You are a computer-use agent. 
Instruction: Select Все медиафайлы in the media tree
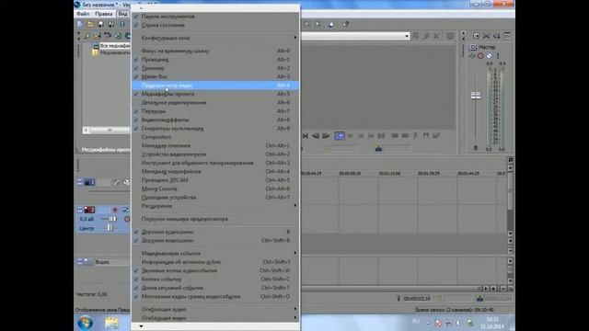114,46
